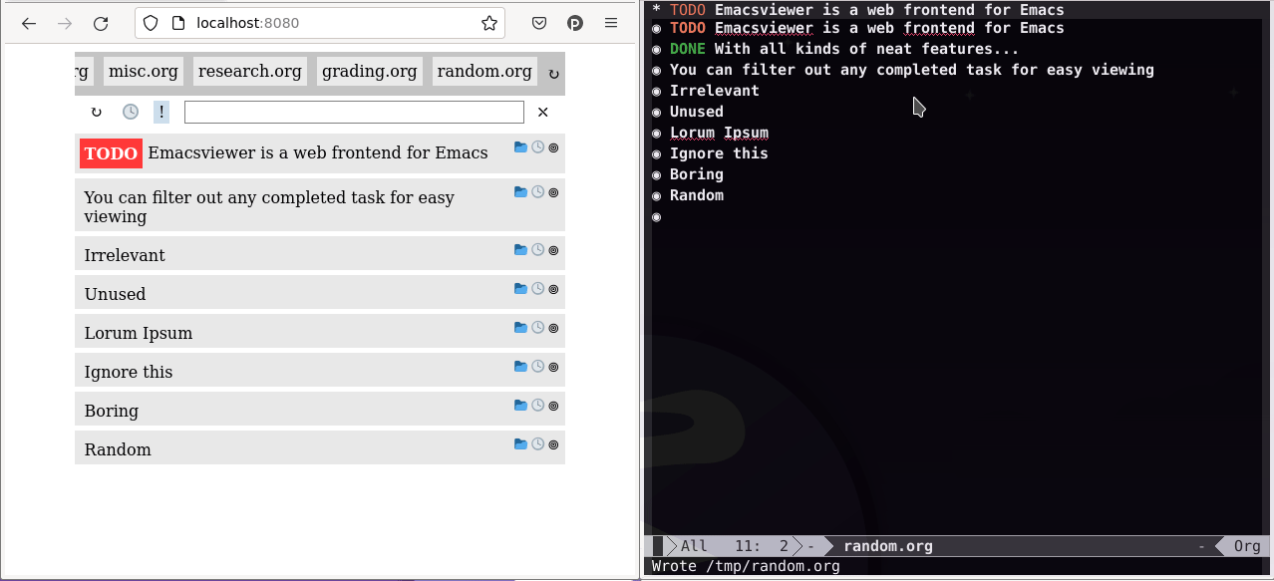Click the localhost:8080 address bar
The height and width of the screenshot is (581, 1274).
[x=320, y=23]
